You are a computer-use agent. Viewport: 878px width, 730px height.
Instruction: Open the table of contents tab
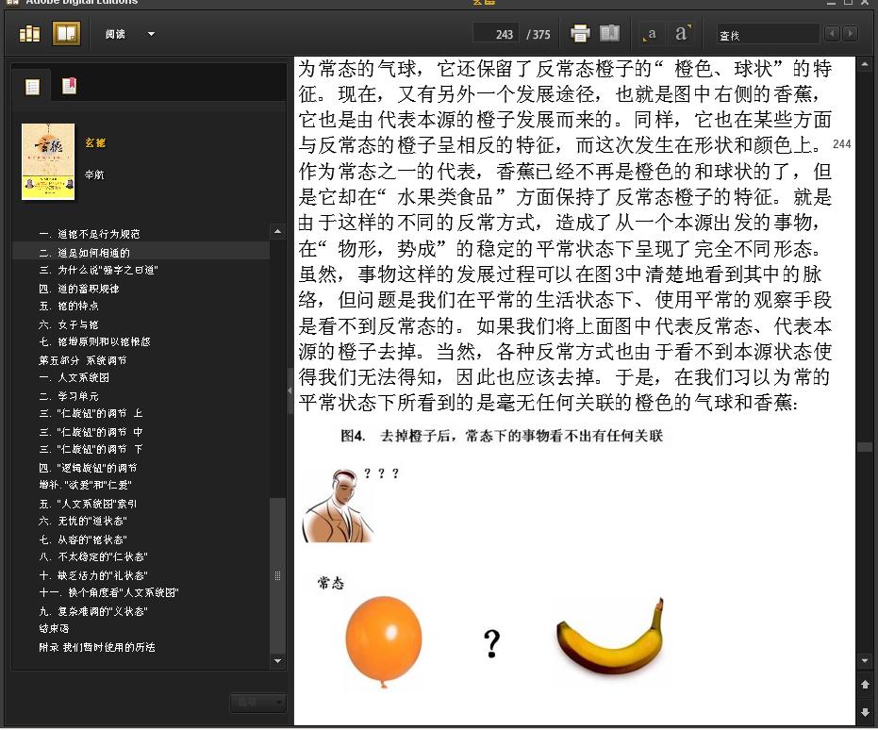coord(32,87)
